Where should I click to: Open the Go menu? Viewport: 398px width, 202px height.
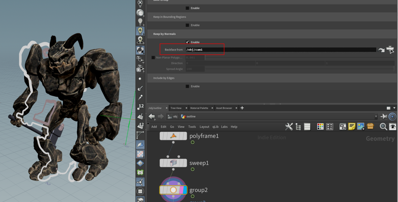pos(172,126)
